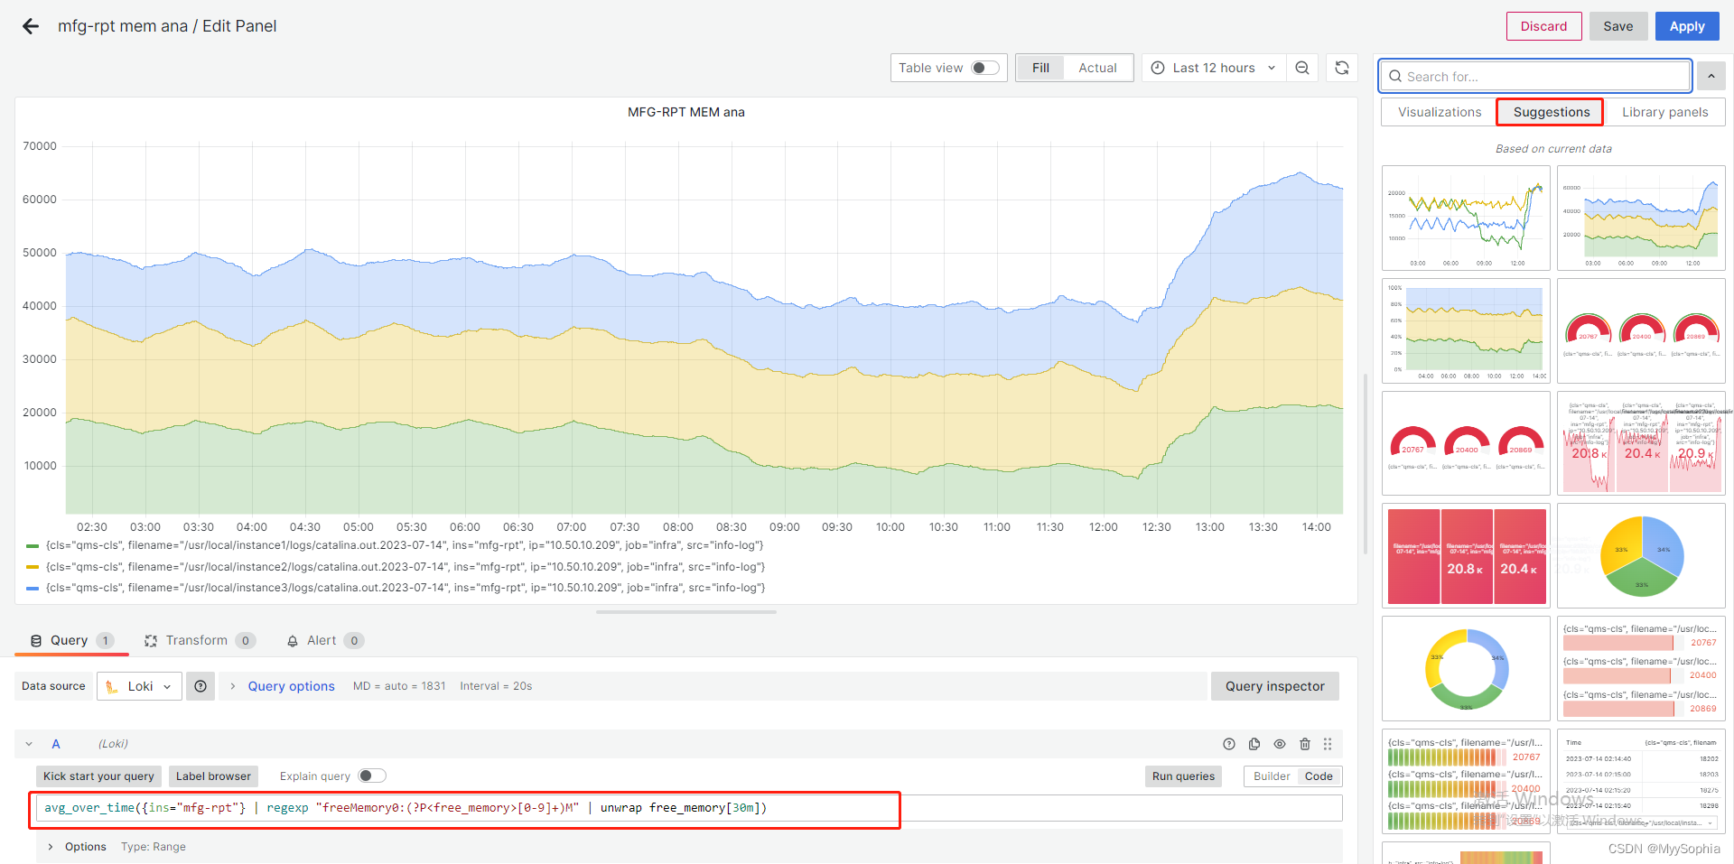Open query help for row A
The height and width of the screenshot is (864, 1734).
click(x=1229, y=744)
